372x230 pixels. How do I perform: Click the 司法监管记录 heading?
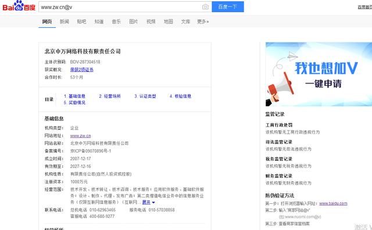click(x=279, y=142)
